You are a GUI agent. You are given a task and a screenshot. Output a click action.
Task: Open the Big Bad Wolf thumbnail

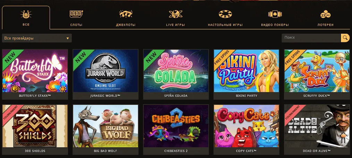click(x=106, y=126)
